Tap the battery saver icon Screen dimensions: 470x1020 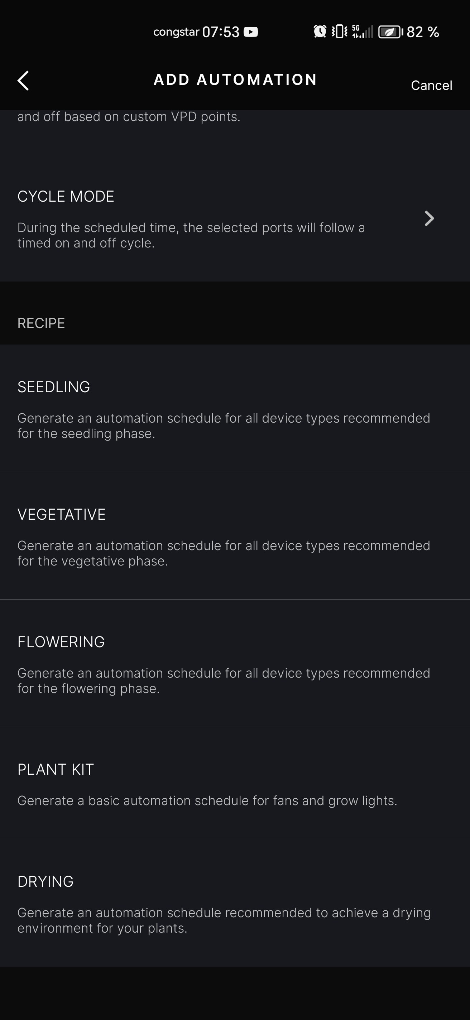(x=390, y=32)
